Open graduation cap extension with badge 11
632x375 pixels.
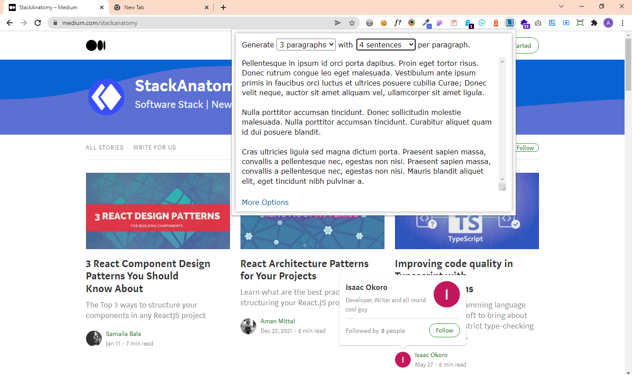pos(524,23)
